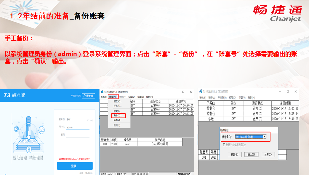Click 子系统 column header in right window
This screenshot has width=309, height=175.
[211, 103]
